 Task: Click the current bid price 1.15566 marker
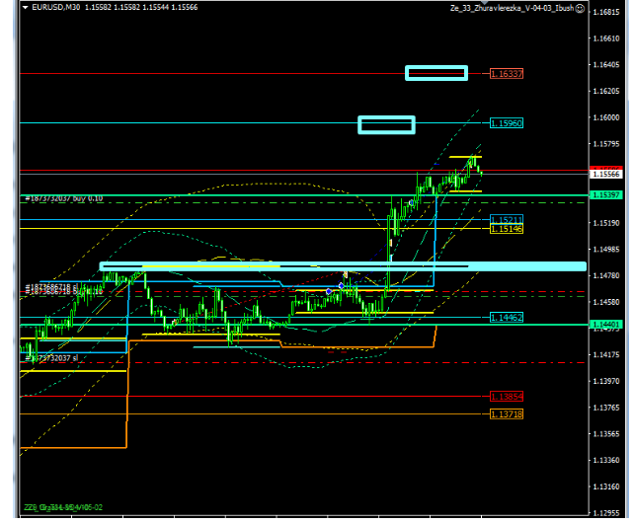pyautogui.click(x=605, y=174)
